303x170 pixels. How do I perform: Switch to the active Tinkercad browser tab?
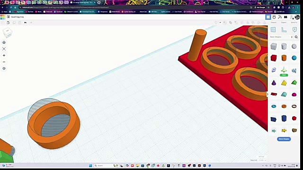(x=82, y=2)
